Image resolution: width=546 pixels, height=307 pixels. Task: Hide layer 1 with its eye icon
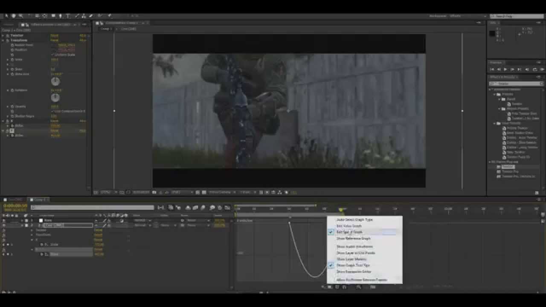[4, 220]
